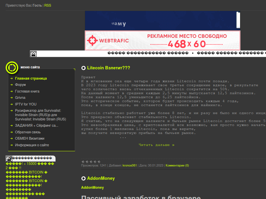Click the arrow bullet beside IPTV for YOU
Viewport: 266px width, 199px height.
tap(12, 104)
